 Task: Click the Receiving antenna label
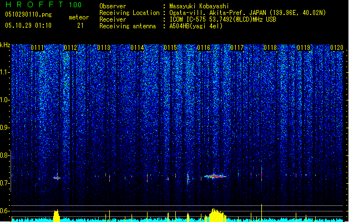click(128, 26)
